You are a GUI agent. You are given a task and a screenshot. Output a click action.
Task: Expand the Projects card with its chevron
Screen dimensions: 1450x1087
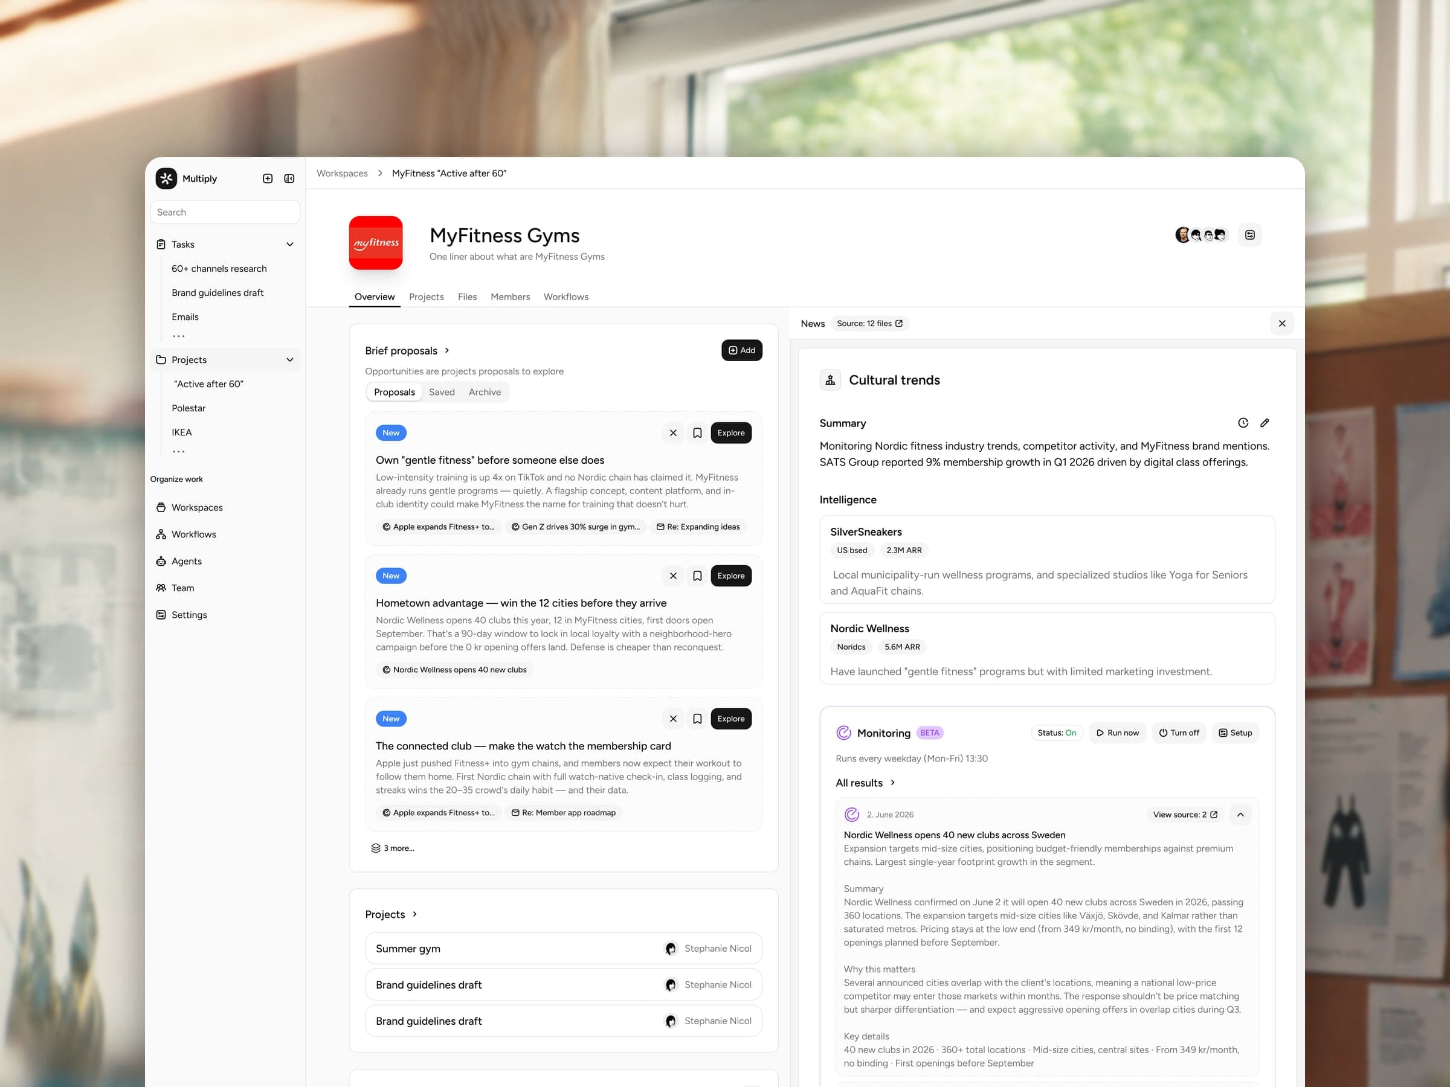(414, 915)
